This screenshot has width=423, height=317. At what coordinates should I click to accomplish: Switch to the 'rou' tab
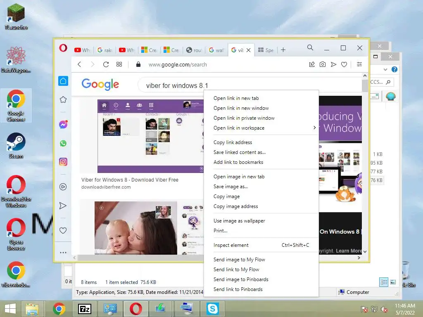point(194,50)
